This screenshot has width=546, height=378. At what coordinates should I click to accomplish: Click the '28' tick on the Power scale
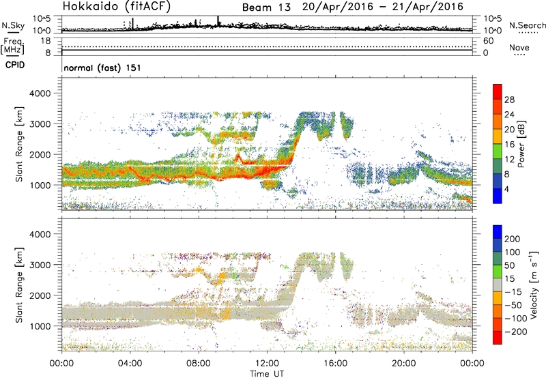point(509,100)
